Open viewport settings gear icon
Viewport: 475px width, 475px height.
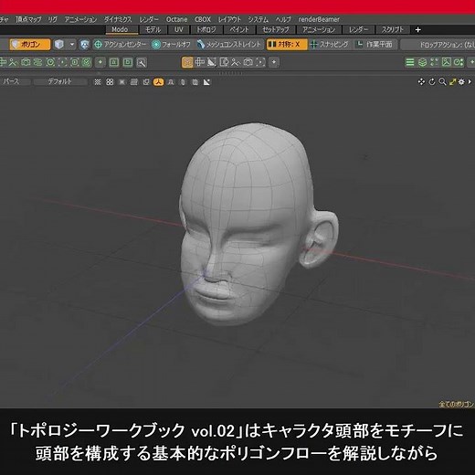[461, 81]
